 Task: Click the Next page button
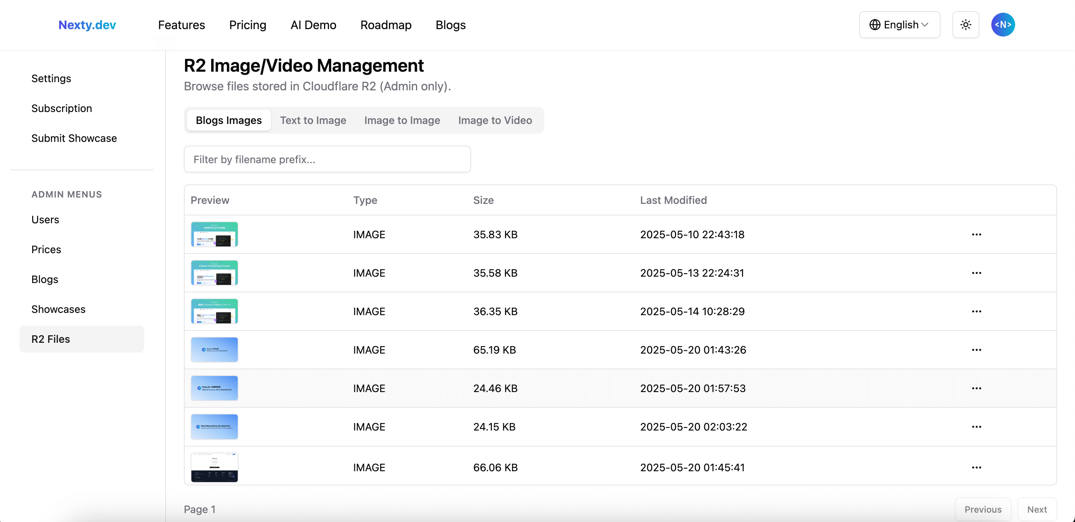pos(1037,509)
